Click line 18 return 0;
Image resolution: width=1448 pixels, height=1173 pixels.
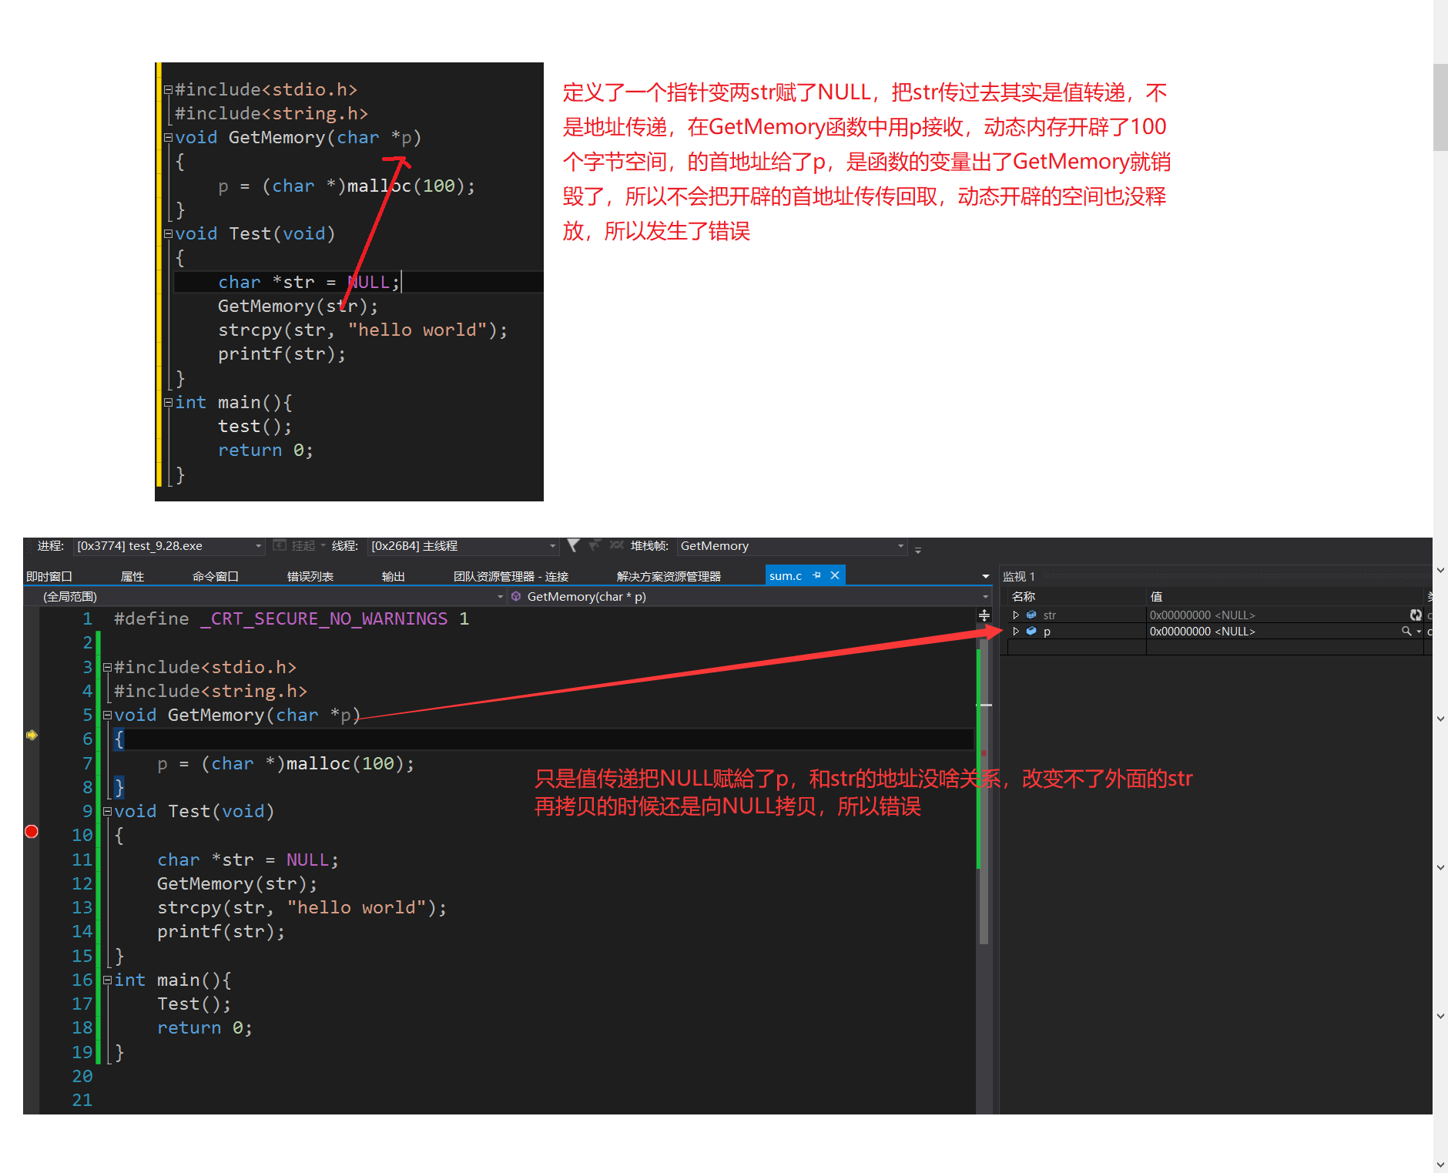tap(205, 1027)
